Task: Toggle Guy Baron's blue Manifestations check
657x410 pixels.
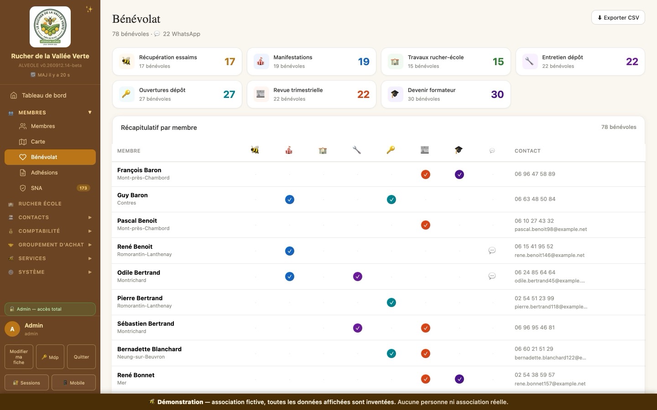Action: (290, 200)
